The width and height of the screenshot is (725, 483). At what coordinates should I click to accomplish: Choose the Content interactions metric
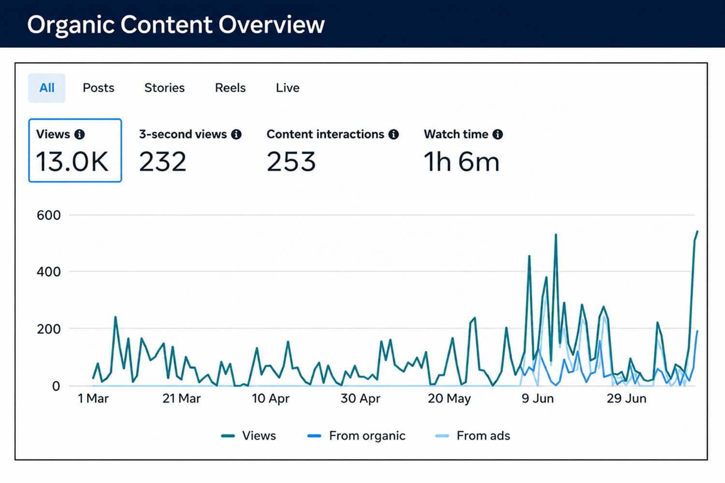(333, 150)
